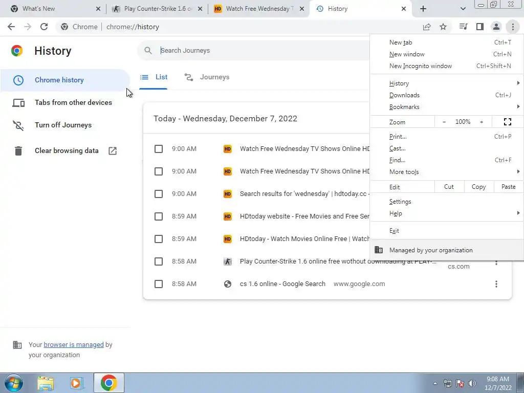
Task: Choose Exit from Chrome menu
Action: [447, 231]
